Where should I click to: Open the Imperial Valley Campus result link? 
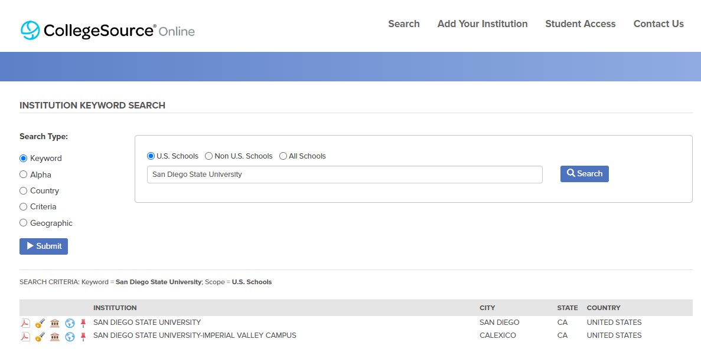pyautogui.click(x=194, y=335)
